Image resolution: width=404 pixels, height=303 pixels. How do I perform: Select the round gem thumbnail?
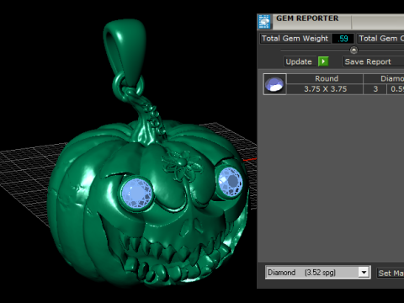tap(274, 84)
